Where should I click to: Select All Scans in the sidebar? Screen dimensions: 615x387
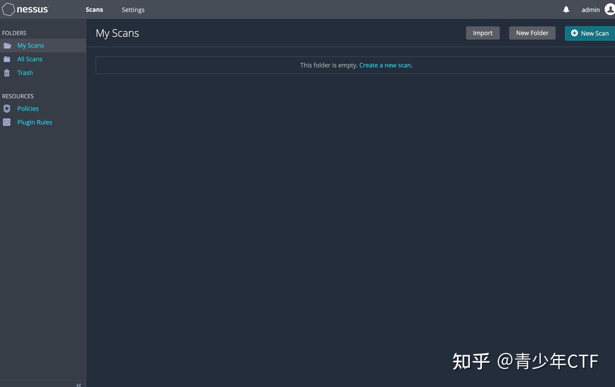click(x=30, y=59)
